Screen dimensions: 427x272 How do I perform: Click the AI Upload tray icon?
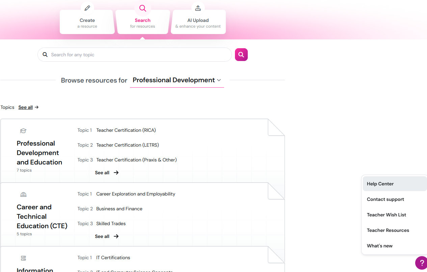(198, 8)
